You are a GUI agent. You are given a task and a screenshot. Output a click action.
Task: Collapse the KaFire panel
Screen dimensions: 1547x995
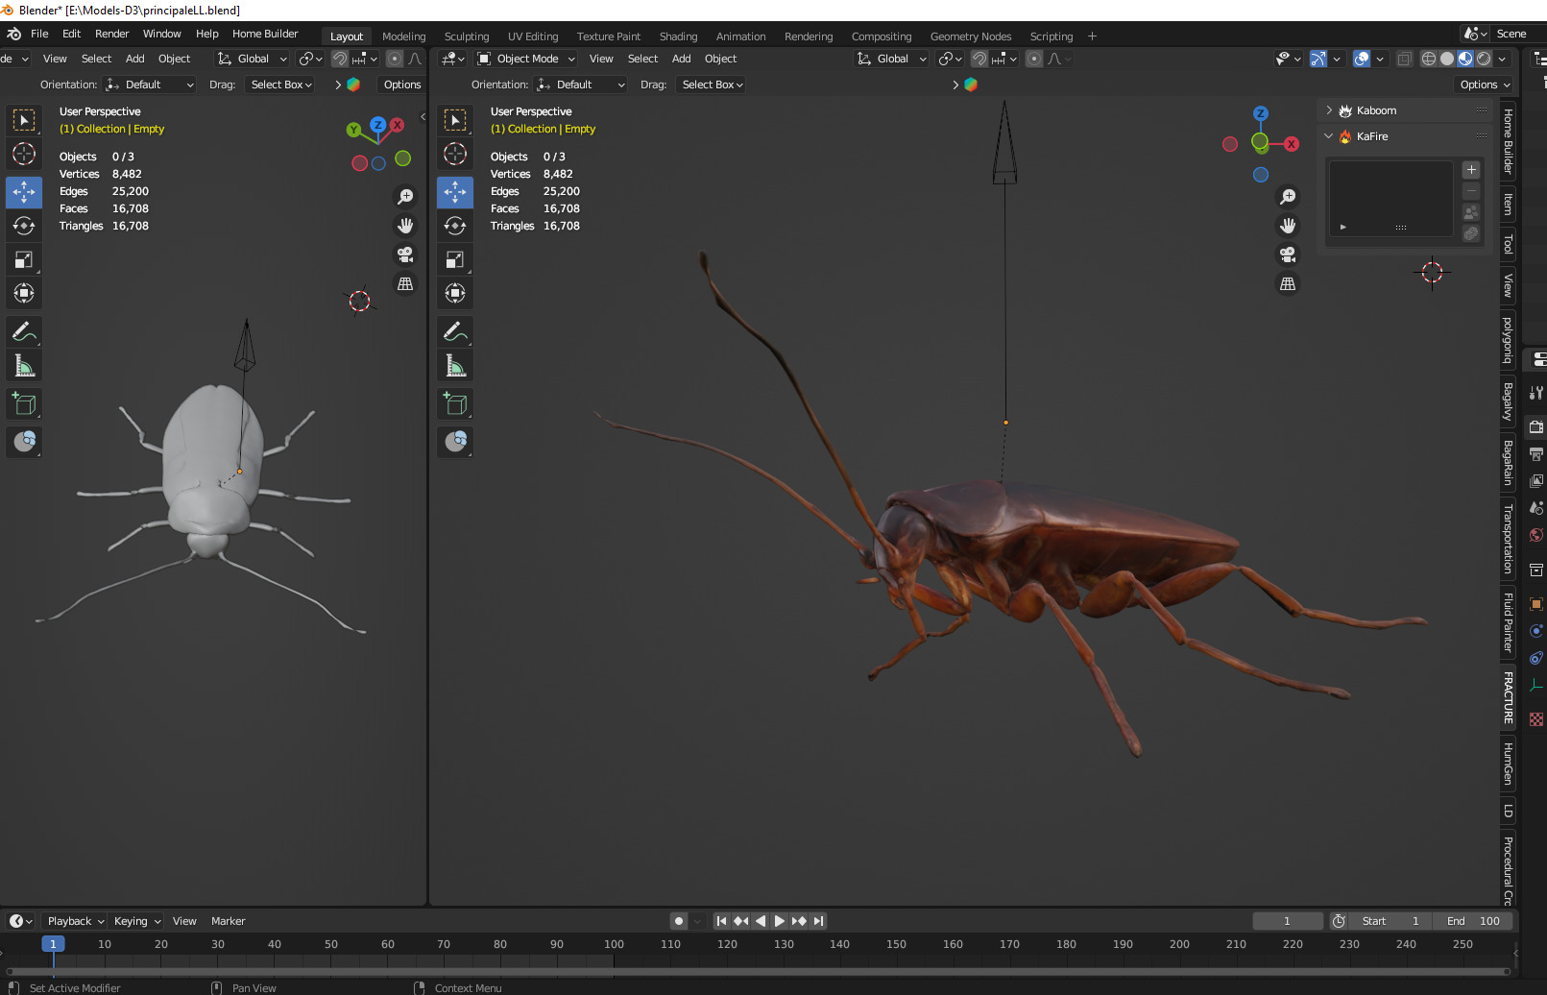[1329, 136]
